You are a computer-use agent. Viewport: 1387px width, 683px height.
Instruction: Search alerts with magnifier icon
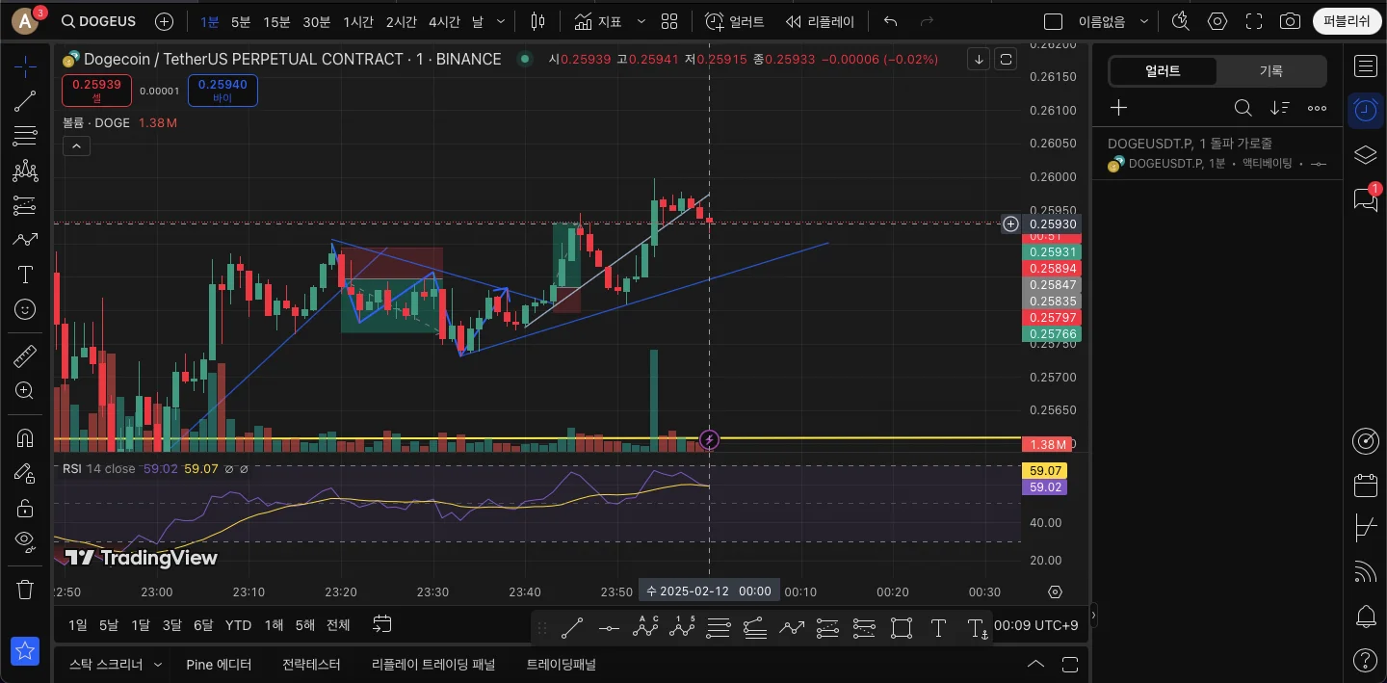(x=1243, y=108)
